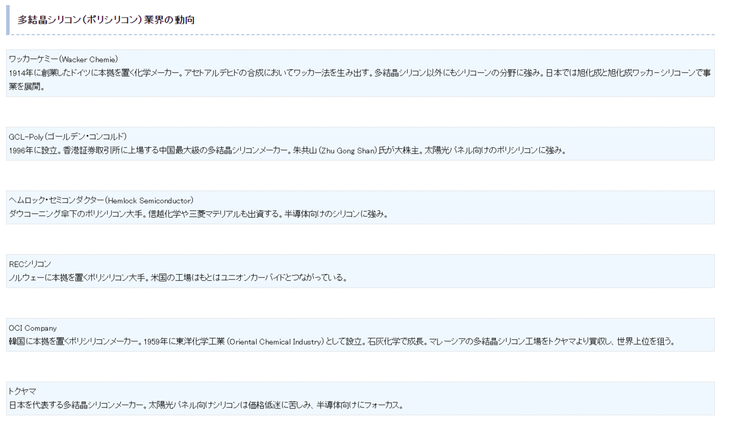Click the OCI description starting 韓国に本拠を置く
Screen dimensions: 730x425
[x=342, y=341]
